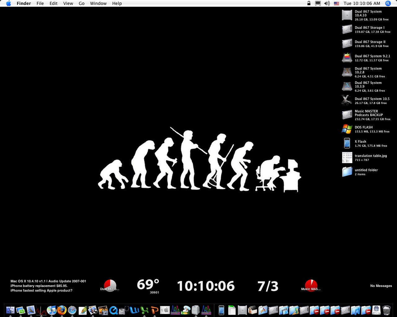Image resolution: width=397 pixels, height=317 pixels.
Task: Open the Go menu
Action: (x=82, y=3)
